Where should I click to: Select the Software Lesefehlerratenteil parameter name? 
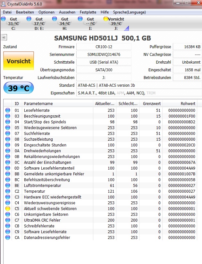click(49, 168)
